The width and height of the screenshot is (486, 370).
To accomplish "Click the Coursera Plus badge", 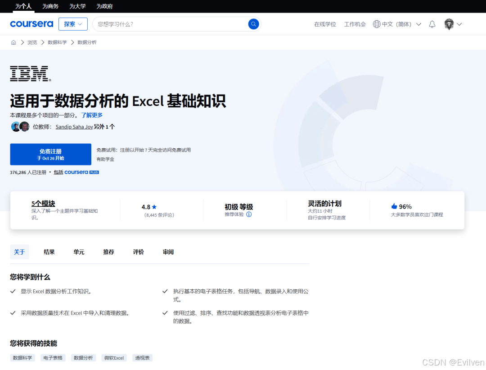I will pyautogui.click(x=81, y=172).
